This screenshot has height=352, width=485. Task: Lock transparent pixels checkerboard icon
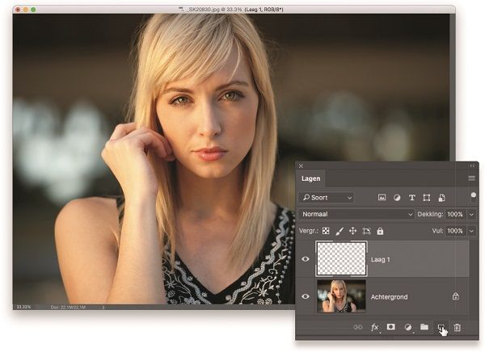click(326, 231)
